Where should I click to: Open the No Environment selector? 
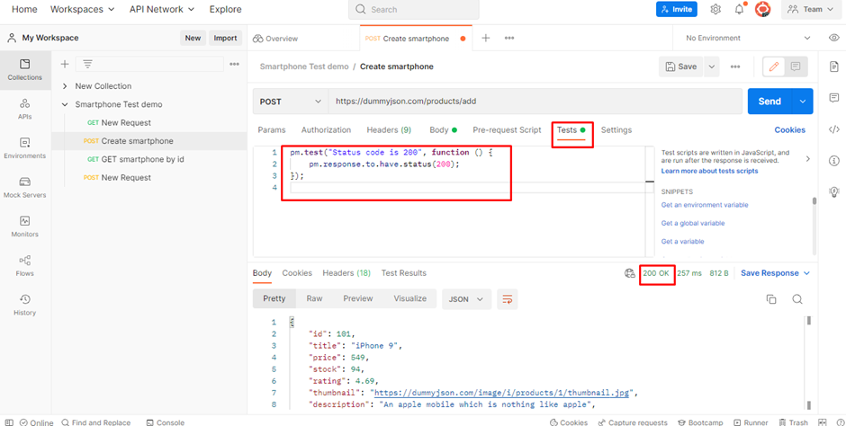click(748, 39)
